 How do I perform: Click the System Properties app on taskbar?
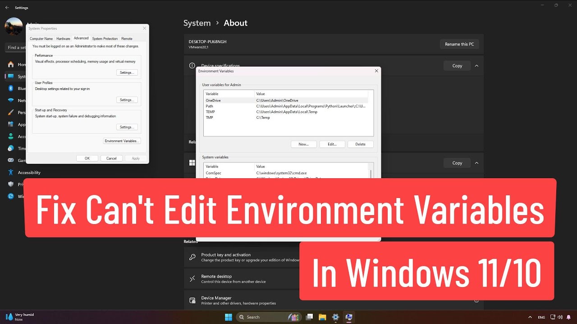tap(348, 317)
